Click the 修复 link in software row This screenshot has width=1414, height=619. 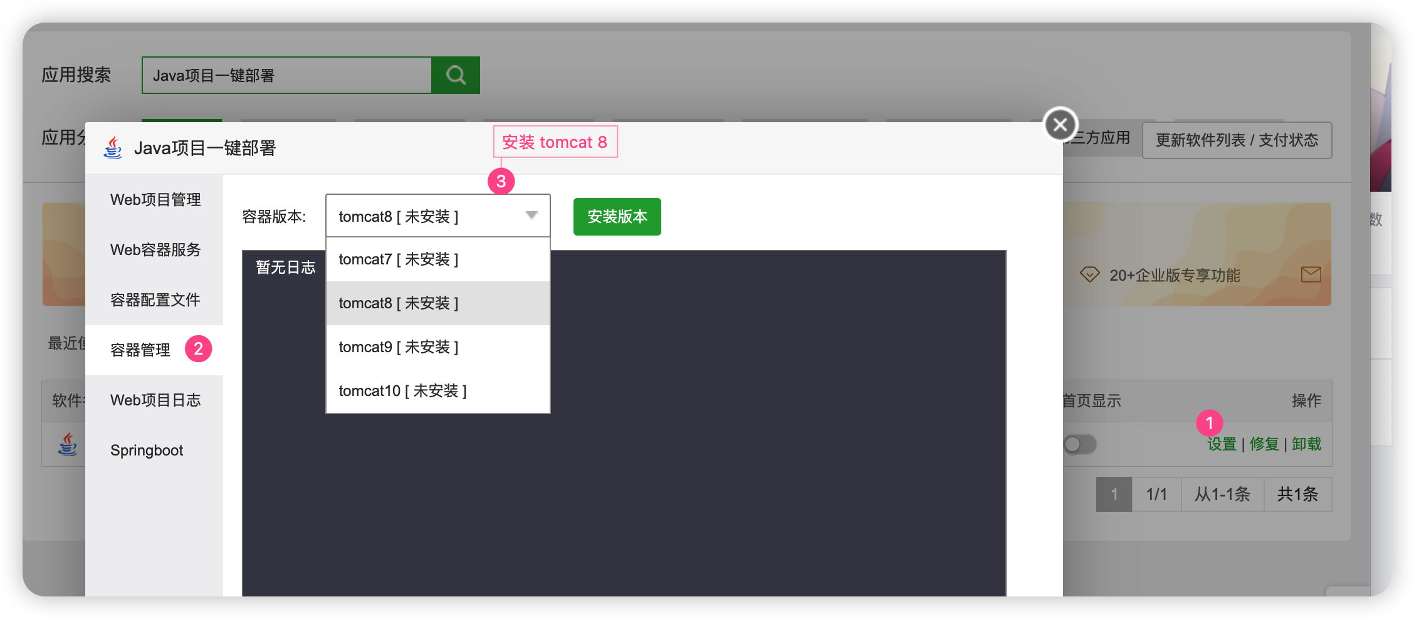point(1264,444)
